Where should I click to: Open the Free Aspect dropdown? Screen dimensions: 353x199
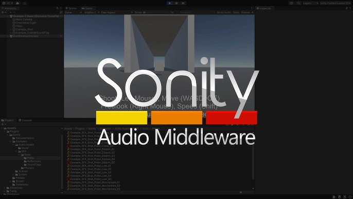117,12
